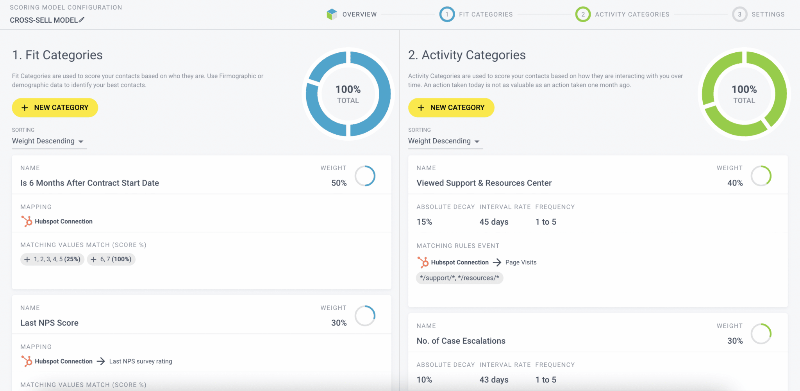Image resolution: width=800 pixels, height=391 pixels.
Task: Click the Page Visits event label
Action: click(521, 262)
